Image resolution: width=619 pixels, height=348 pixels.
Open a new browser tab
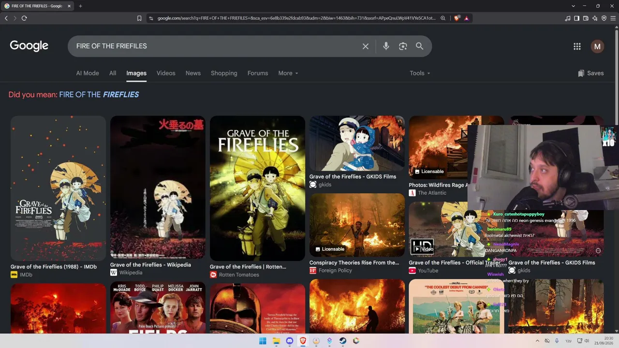pos(80,6)
